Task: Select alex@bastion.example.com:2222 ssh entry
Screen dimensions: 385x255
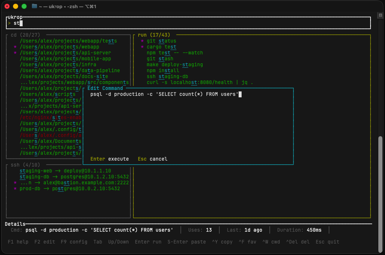Action: pyautogui.click(x=74, y=183)
